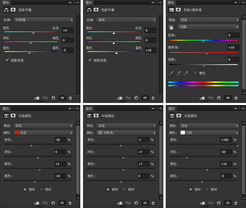Open panel flyout menu in midtones Color Balance panel
Viewport: 246px width, 208px height.
click(x=77, y=2)
